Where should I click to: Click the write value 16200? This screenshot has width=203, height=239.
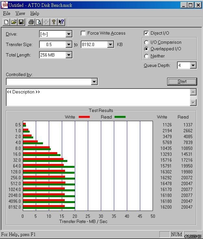point(166,207)
